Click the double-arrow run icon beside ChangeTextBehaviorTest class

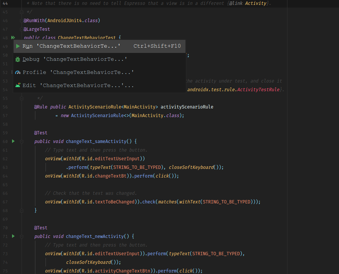[13, 38]
